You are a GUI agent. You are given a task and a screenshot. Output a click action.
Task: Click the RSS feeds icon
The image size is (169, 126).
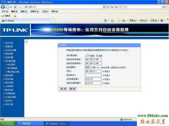(x=112, y=21)
